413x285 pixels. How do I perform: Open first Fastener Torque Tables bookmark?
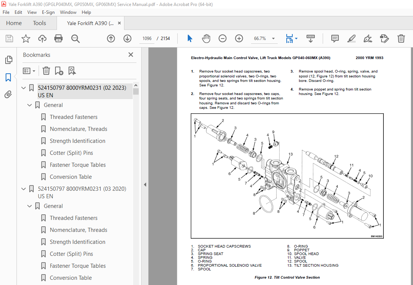[78, 165]
